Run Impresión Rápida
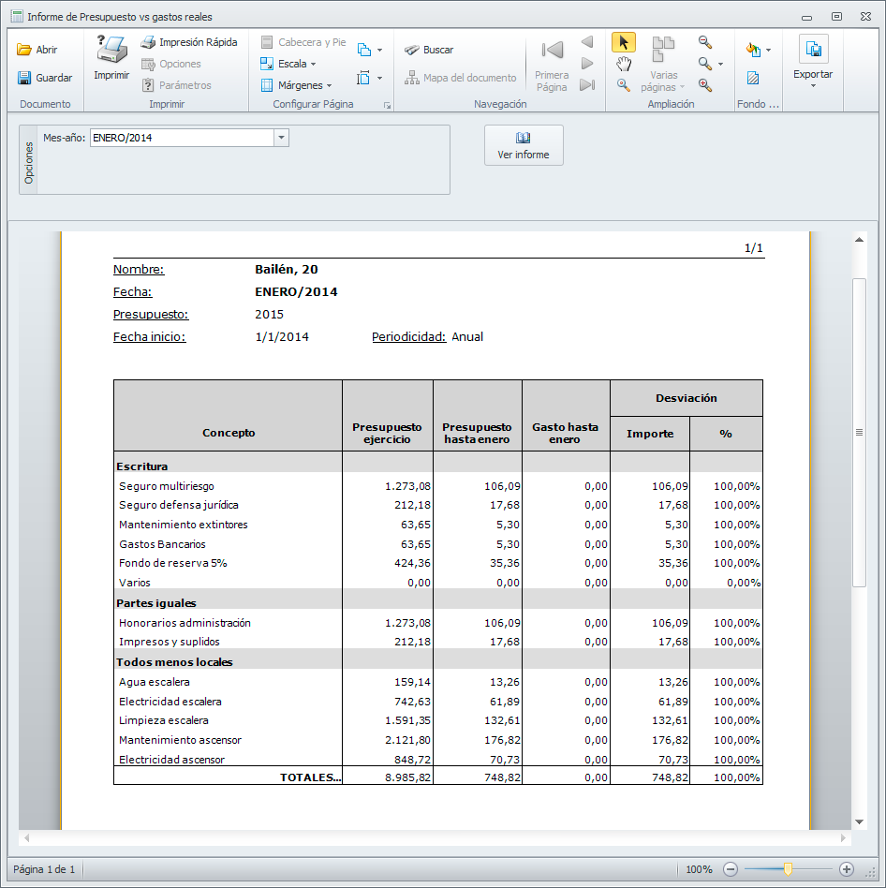886x888 pixels. click(x=188, y=42)
